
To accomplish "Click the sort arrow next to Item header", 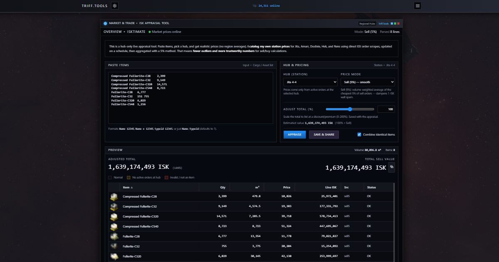I will point(132,188).
